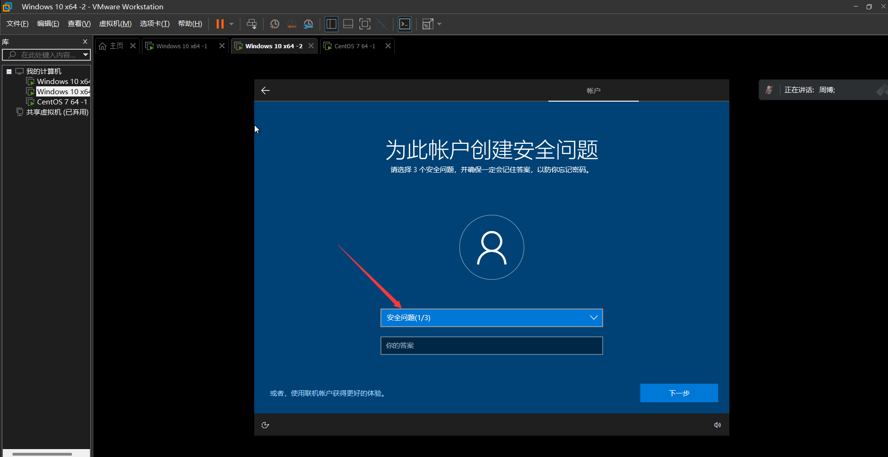Image resolution: width=888 pixels, height=457 pixels.
Task: Select the highlighted Windows 10 x64 library entry
Action: 64,91
